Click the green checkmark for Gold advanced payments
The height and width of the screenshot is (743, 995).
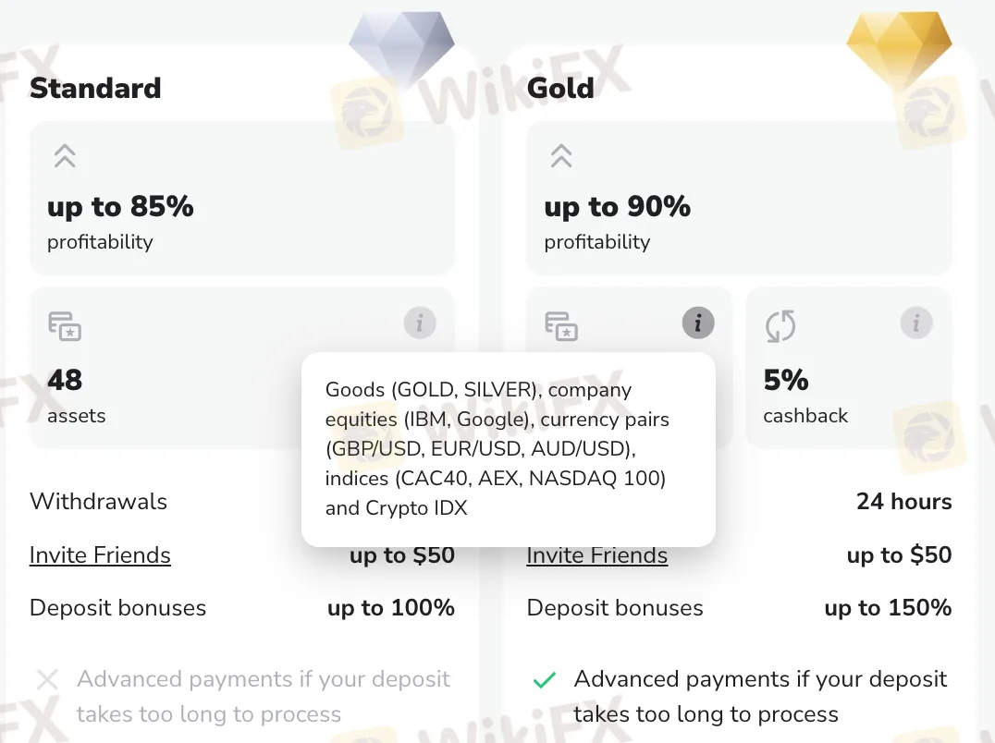[545, 681]
